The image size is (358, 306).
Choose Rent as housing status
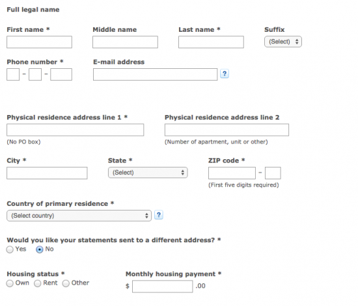coord(38,283)
